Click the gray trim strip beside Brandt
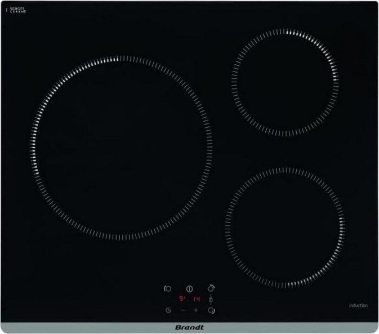This screenshot has width=379, height=334. tap(84, 326)
